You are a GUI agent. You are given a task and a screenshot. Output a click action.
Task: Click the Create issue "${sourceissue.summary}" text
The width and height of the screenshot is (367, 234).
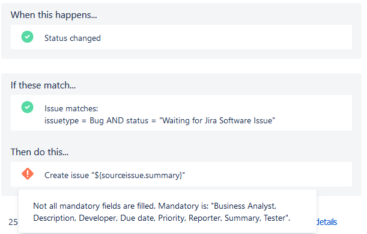[115, 175]
